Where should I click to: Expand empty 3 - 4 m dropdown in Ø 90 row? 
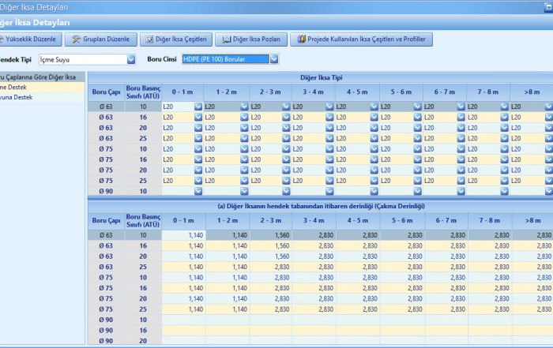tap(330, 190)
